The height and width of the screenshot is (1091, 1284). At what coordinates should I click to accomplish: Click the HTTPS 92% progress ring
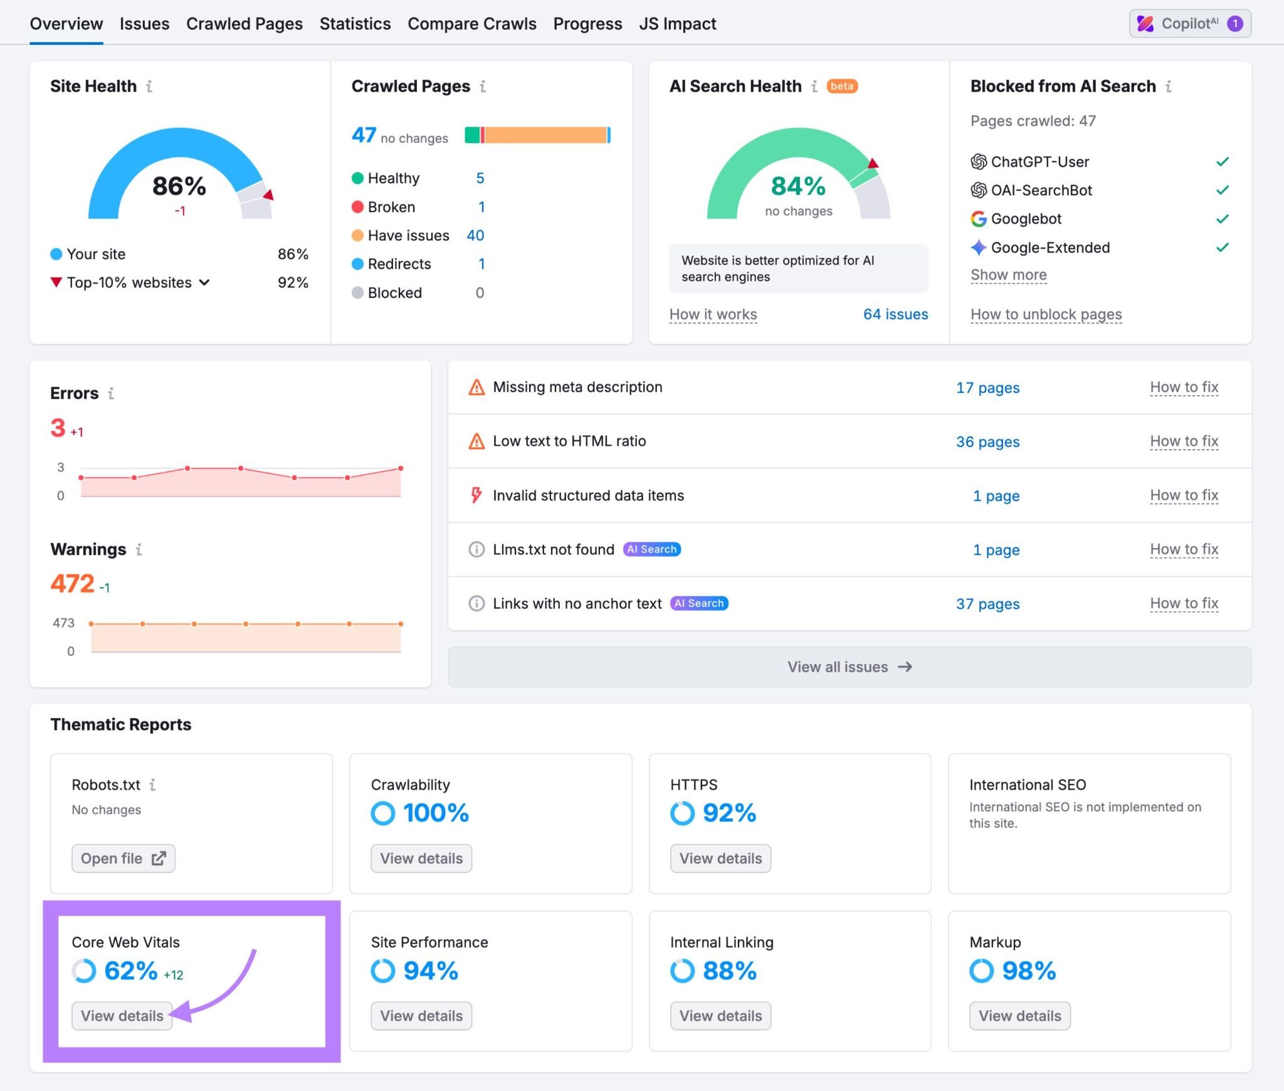(x=683, y=813)
